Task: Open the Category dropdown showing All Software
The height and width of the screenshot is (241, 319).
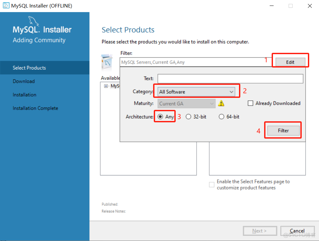Action: (196, 92)
